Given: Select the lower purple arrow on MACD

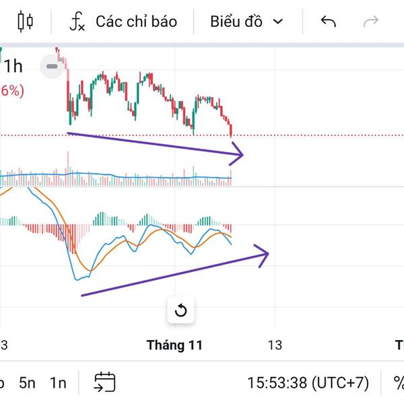Looking at the screenshot, I should click(x=175, y=274).
